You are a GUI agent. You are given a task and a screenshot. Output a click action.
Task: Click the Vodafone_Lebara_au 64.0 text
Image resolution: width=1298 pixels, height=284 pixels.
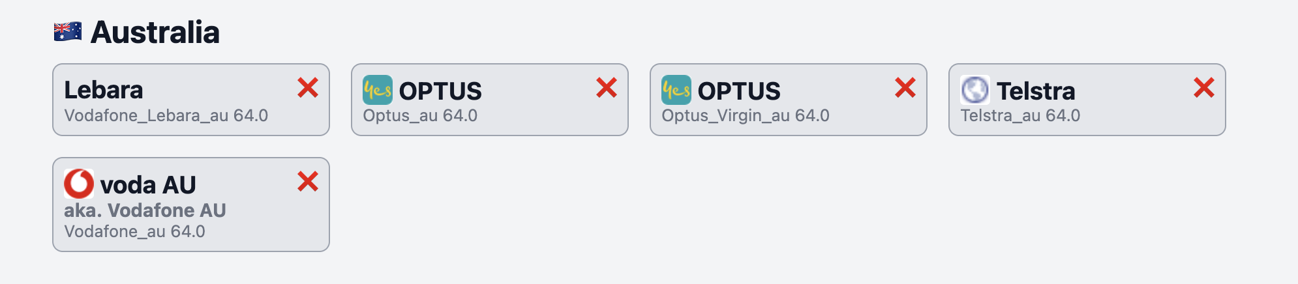[166, 116]
